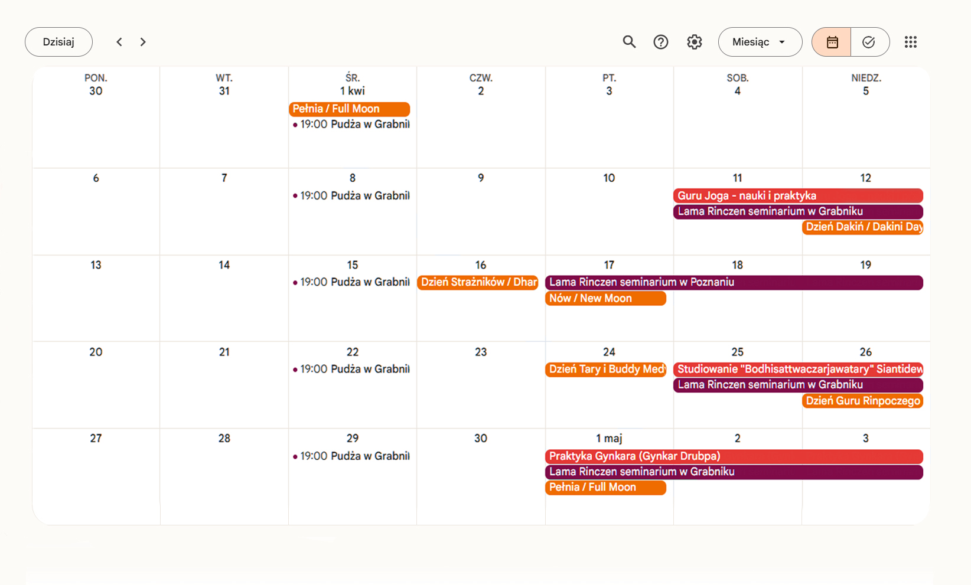Open Guru Joga - nauki i praktyka event
971x585 pixels.
pos(797,196)
